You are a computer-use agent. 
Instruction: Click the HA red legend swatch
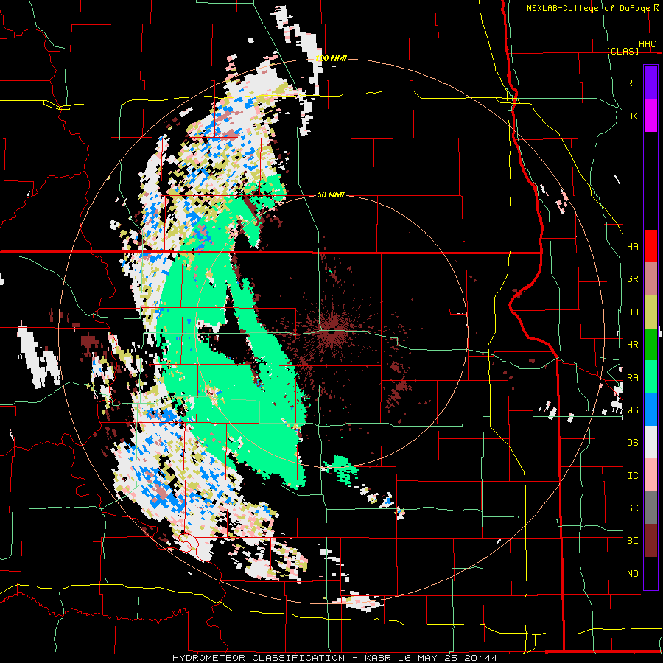pos(650,246)
